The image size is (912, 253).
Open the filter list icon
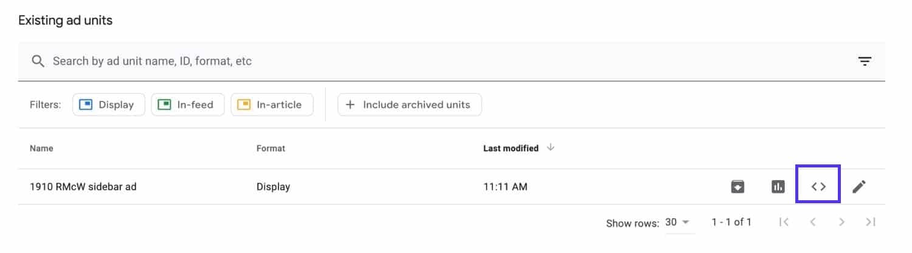pyautogui.click(x=865, y=61)
